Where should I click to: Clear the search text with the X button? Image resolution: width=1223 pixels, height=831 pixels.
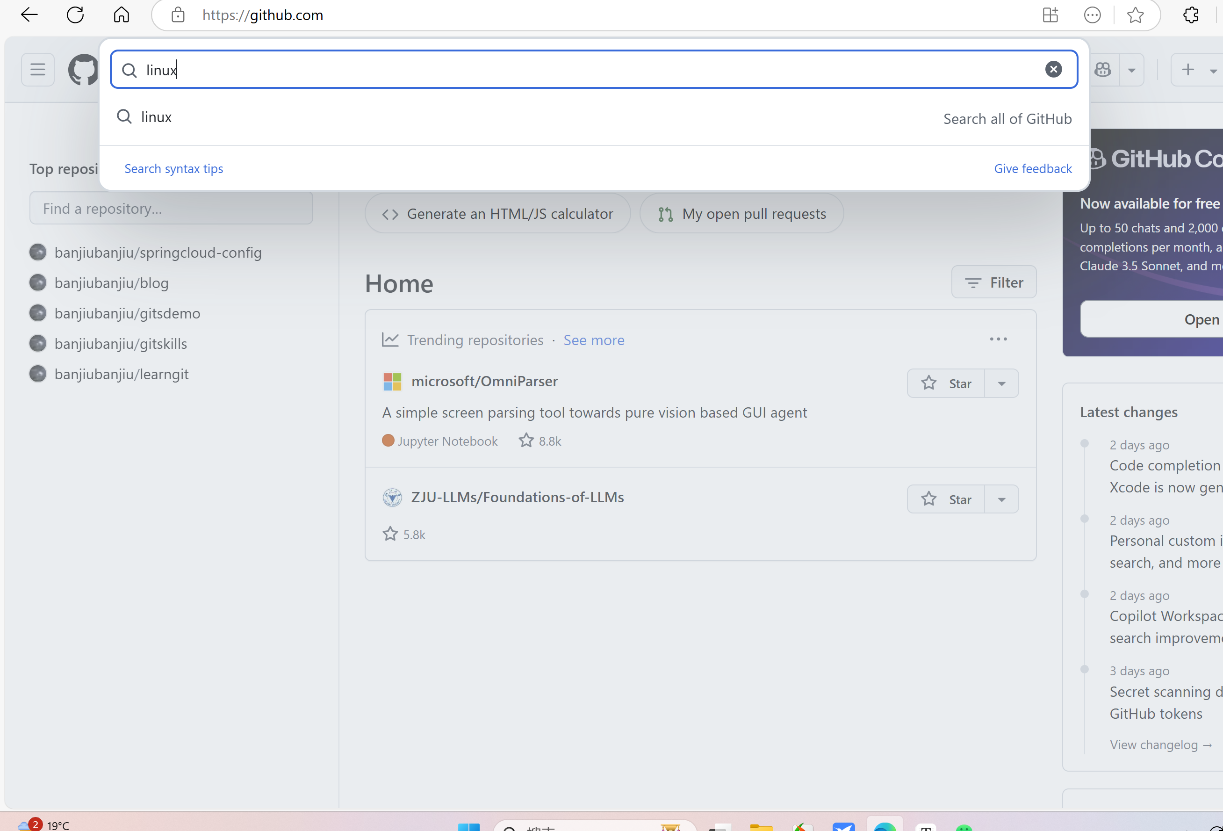pyautogui.click(x=1053, y=70)
